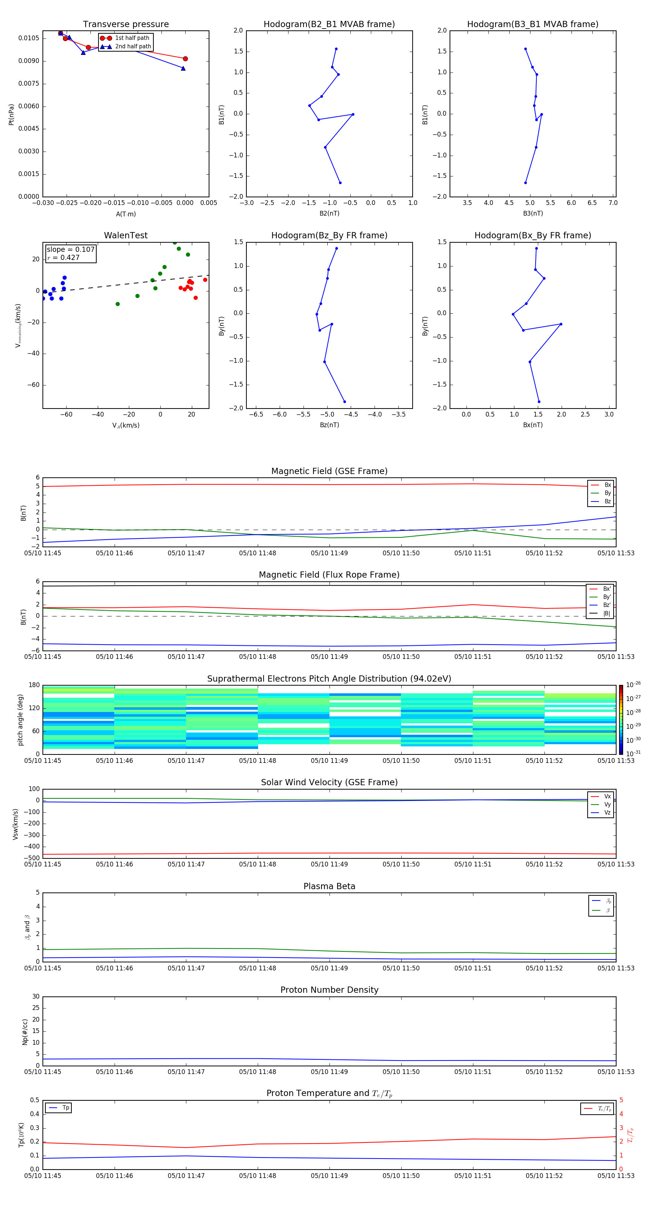Click the 'V_A(km/s)' axis label in WalenTest

point(126,426)
